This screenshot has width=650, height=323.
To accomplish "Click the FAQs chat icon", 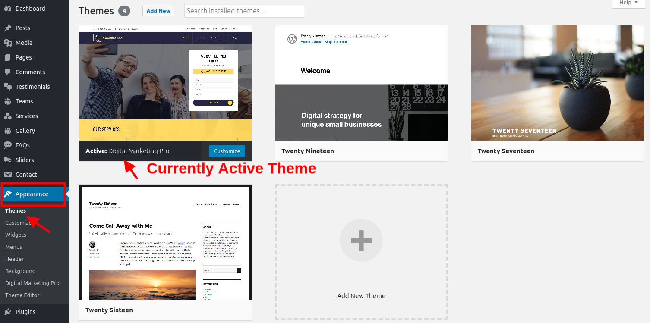I will 8,145.
